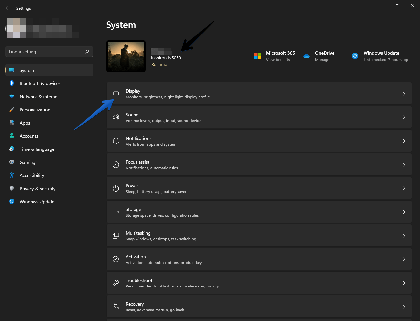Expand the Power row chevron
420x321 pixels.
[404, 188]
